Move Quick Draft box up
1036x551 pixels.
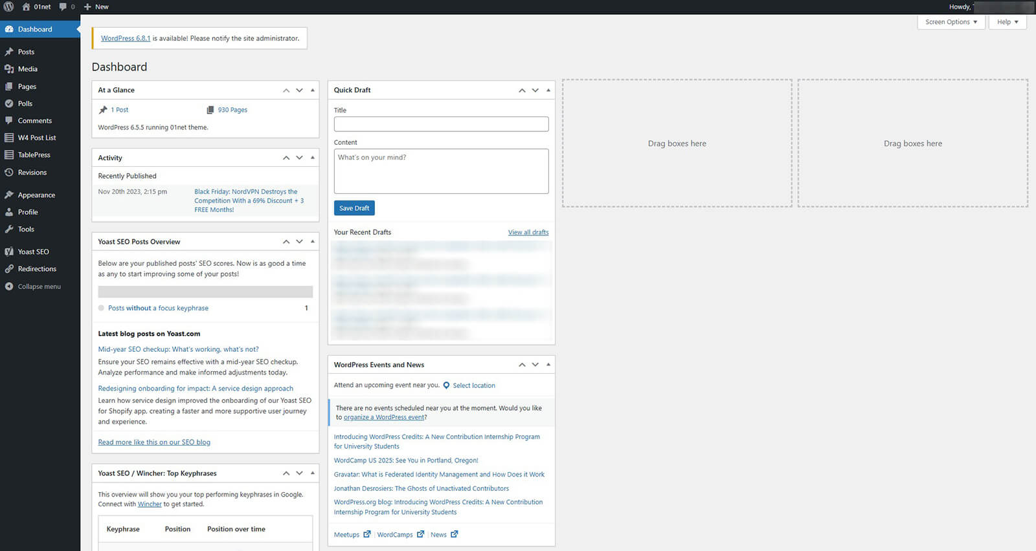(x=522, y=91)
